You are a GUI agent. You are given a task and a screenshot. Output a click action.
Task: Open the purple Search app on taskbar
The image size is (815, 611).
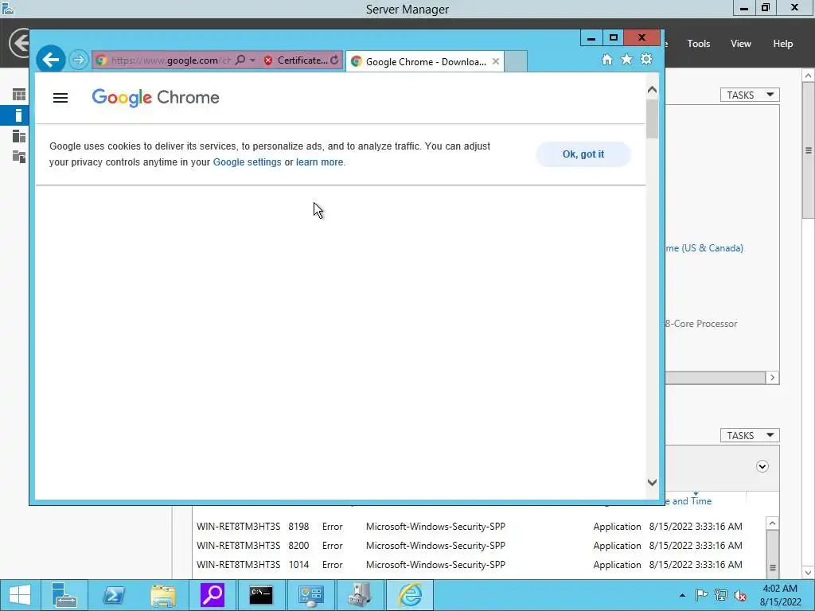212,595
